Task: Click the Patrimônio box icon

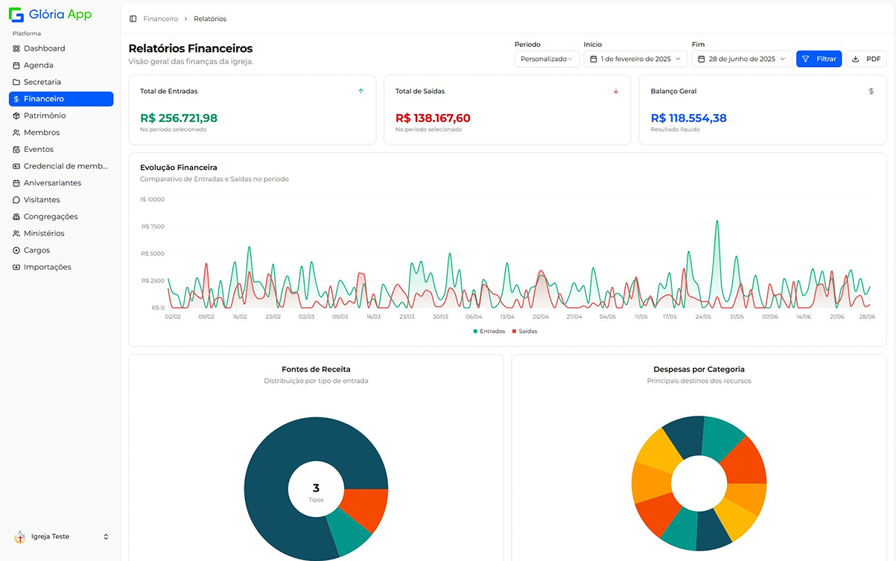Action: click(x=16, y=116)
